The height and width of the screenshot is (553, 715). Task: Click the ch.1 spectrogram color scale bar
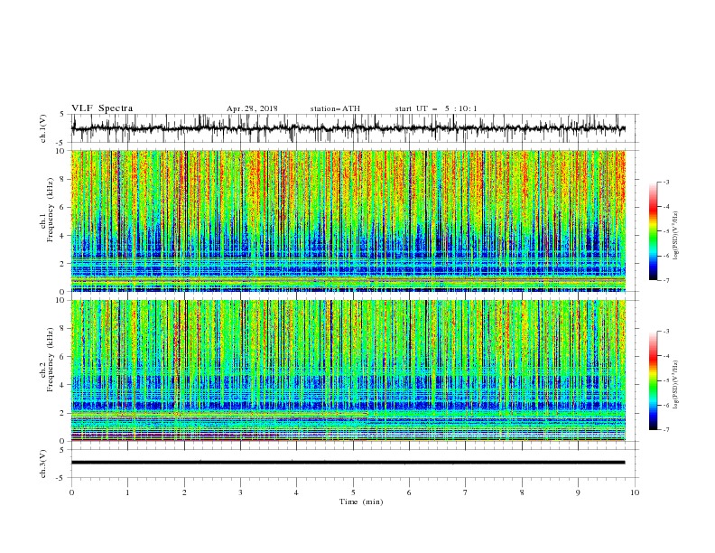point(653,231)
